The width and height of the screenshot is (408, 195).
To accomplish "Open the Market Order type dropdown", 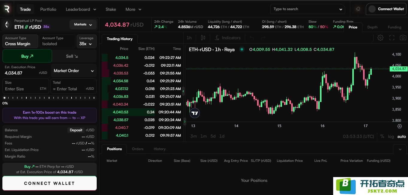I will (x=74, y=71).
